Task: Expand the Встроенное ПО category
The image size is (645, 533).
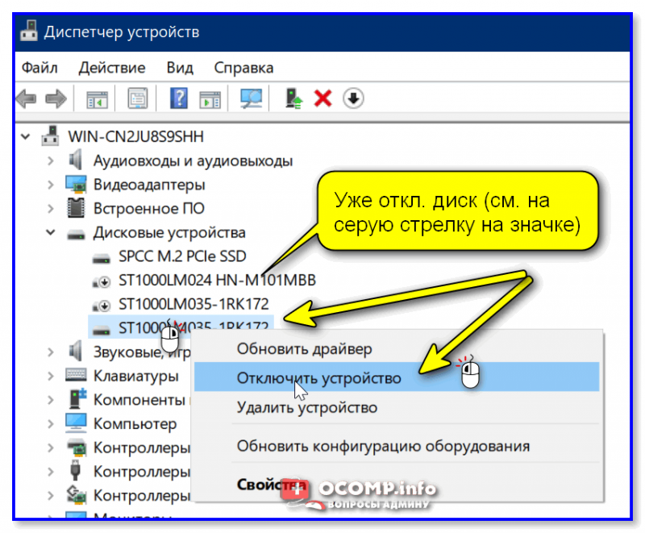Action: [51, 209]
